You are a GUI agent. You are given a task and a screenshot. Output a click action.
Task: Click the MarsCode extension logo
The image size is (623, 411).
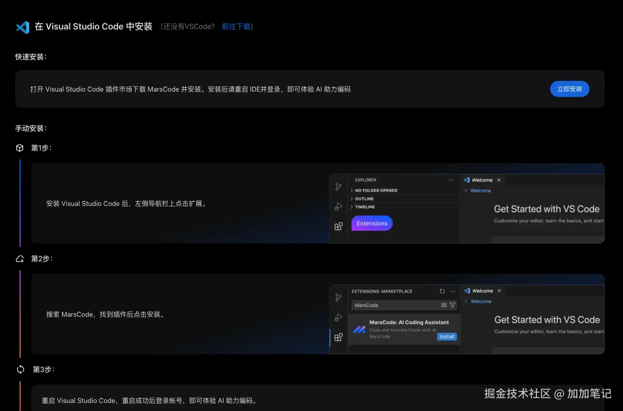tap(359, 330)
